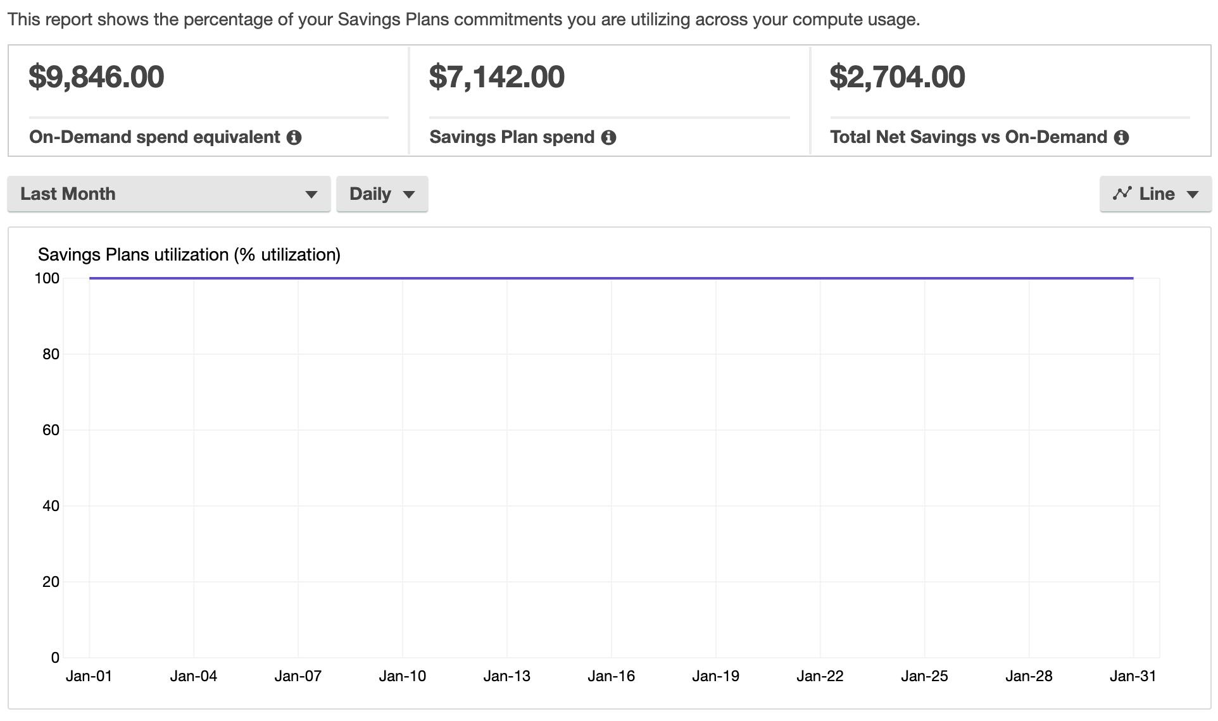Screen dimensions: 1218x721
Task: Click the 100 y-axis label
Action: tap(47, 278)
